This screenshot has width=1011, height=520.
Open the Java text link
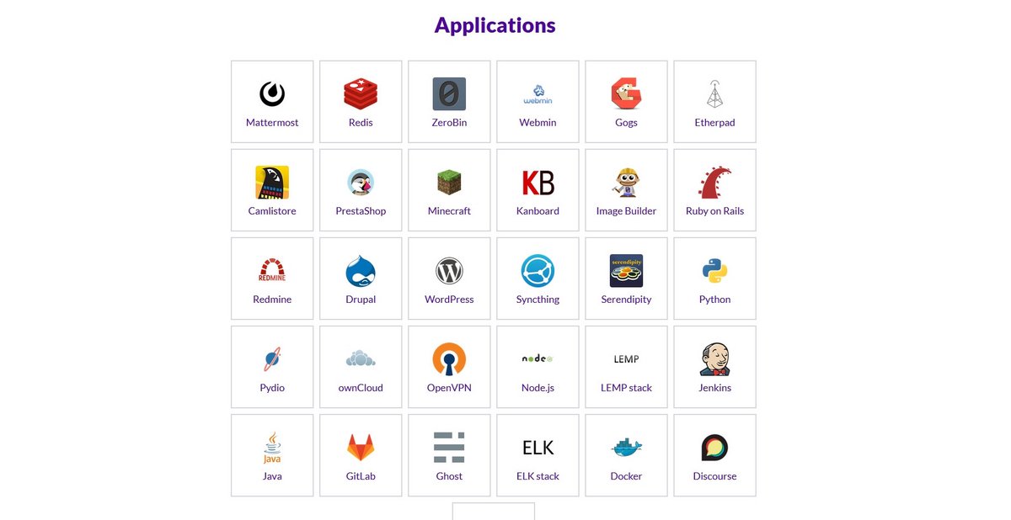272,476
